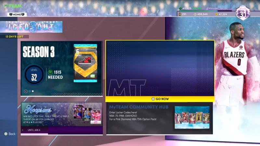Image resolution: width=260 pixels, height=146 pixels.
Task: Open the Season 3 level panel
Action: pyautogui.click(x=61, y=68)
